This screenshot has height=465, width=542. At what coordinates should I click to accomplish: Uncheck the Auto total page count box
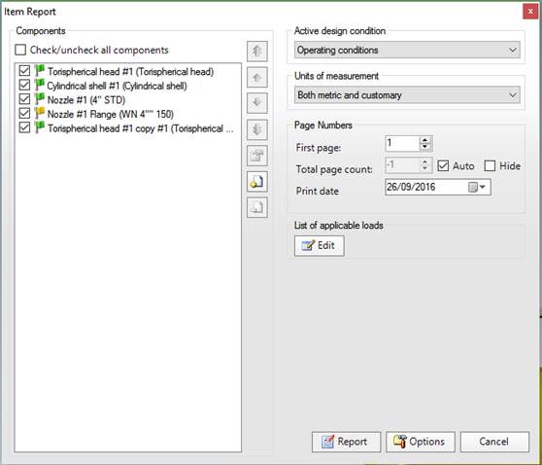pos(443,165)
